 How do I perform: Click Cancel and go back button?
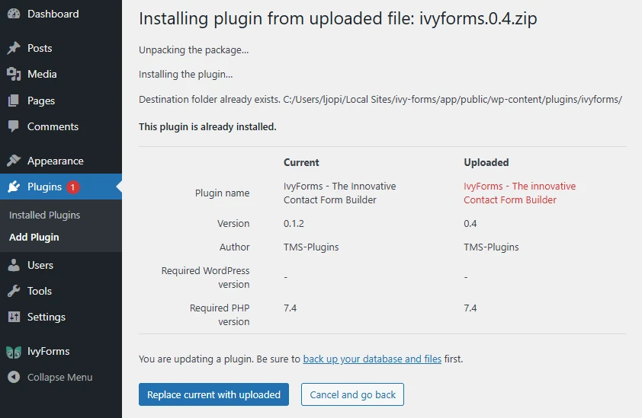[352, 394]
